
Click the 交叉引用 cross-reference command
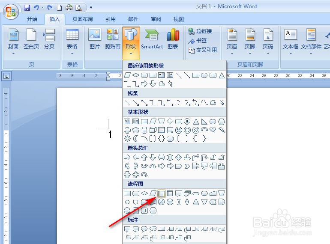tap(203, 50)
